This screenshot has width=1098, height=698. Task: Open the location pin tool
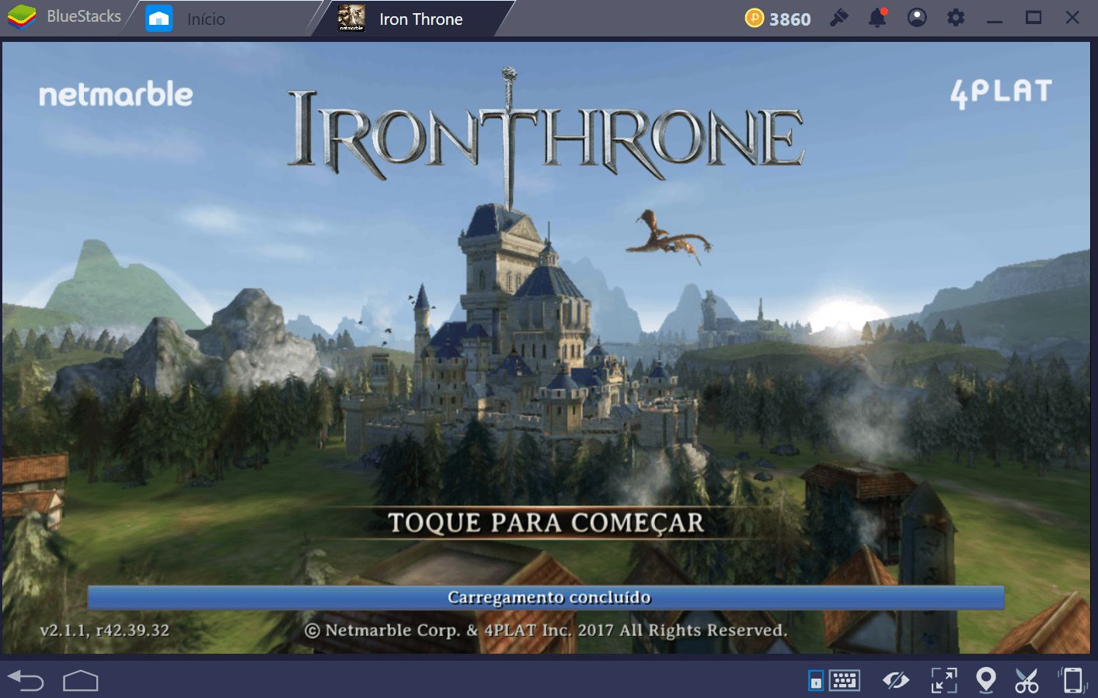pyautogui.click(x=986, y=681)
